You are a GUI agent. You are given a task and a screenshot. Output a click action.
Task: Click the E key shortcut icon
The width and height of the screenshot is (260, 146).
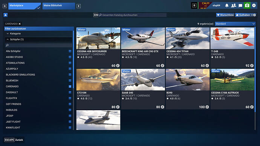coord(79,6)
